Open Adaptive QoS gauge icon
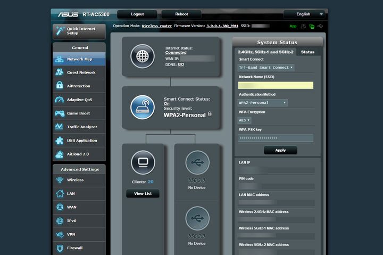Viewport: 383px width, 255px height. tap(60, 100)
